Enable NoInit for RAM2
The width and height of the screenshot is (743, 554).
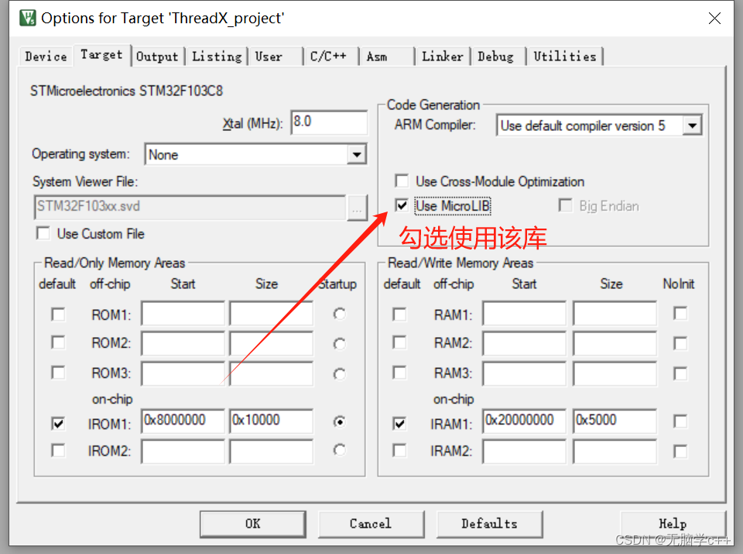[680, 343]
